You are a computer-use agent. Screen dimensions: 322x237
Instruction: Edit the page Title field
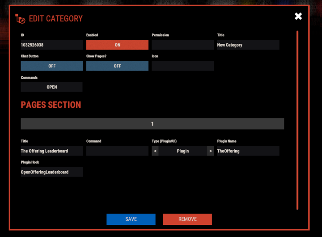(x=52, y=151)
